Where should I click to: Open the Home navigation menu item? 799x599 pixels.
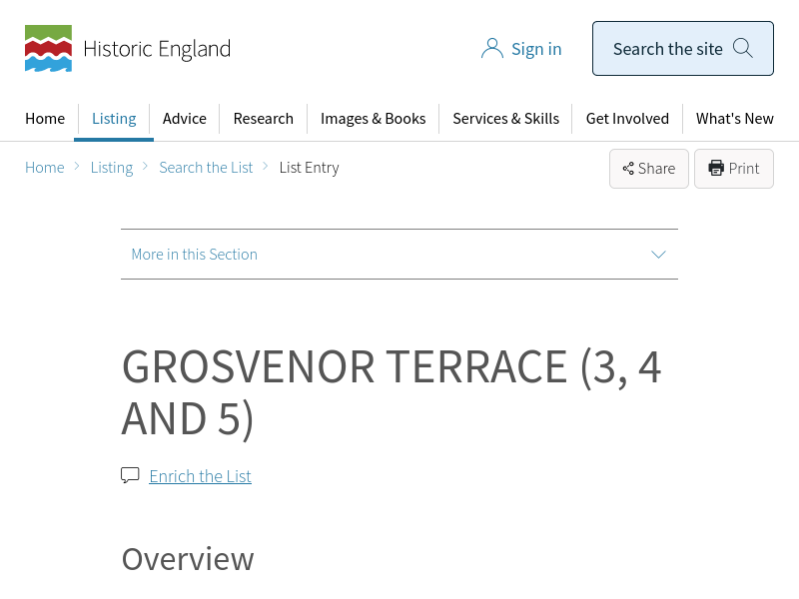tap(45, 119)
